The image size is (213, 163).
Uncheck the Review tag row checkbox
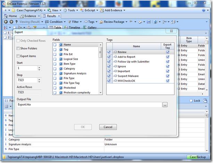pos(109,52)
